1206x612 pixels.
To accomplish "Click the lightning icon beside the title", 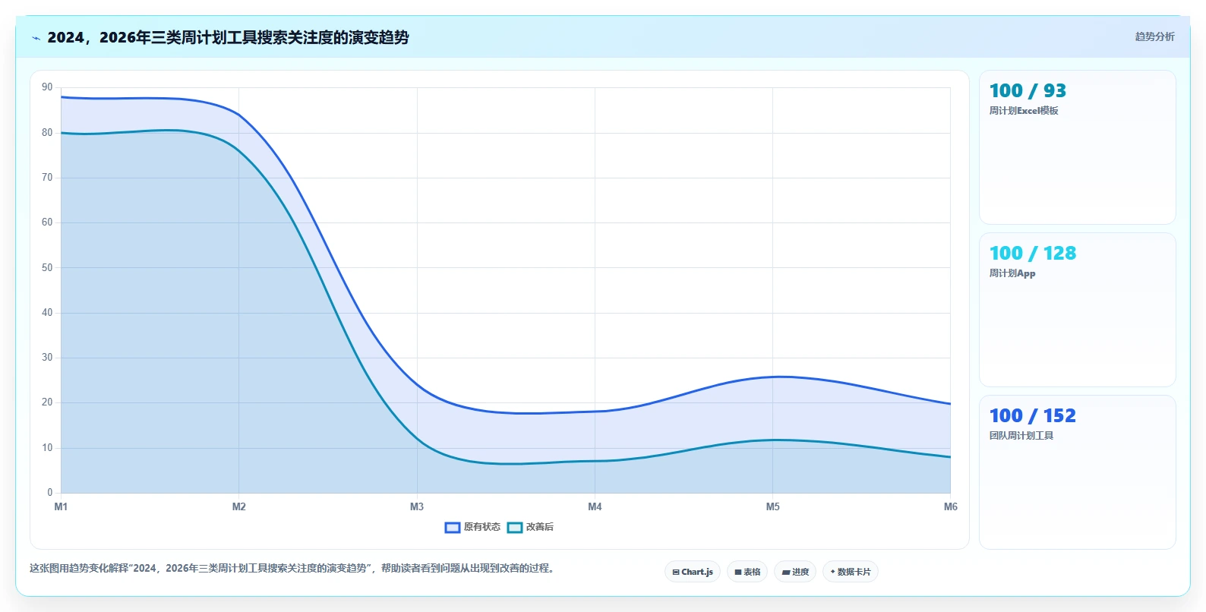I will coord(36,38).
